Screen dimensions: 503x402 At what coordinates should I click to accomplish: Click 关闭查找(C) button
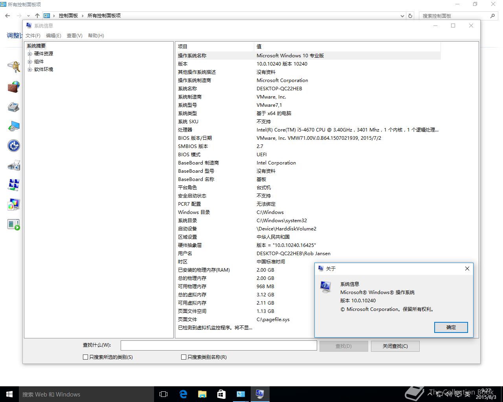click(x=395, y=346)
